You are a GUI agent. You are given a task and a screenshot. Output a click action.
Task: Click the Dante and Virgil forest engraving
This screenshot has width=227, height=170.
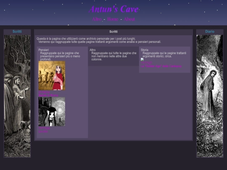coord(17,96)
